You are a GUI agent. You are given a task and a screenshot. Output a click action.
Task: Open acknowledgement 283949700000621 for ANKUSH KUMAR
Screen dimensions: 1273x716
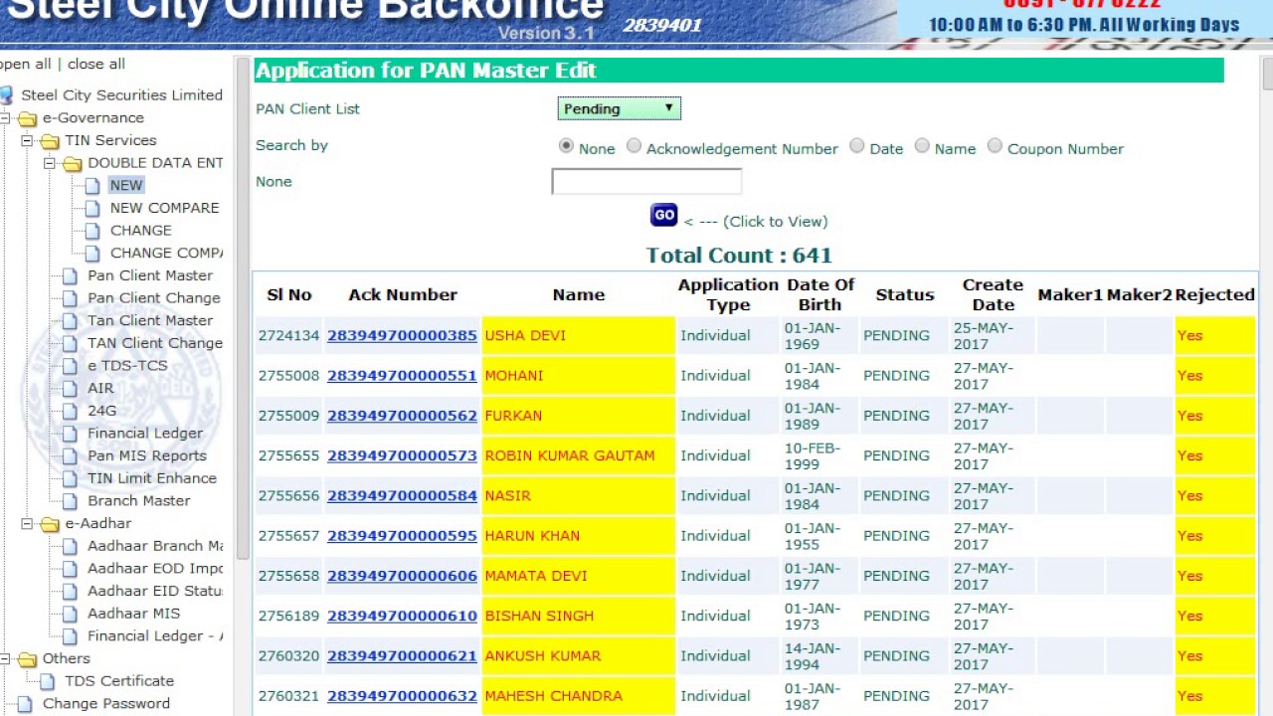click(x=402, y=655)
